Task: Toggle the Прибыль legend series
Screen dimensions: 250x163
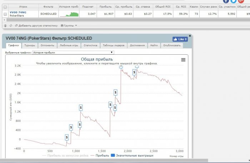Action: point(100,155)
